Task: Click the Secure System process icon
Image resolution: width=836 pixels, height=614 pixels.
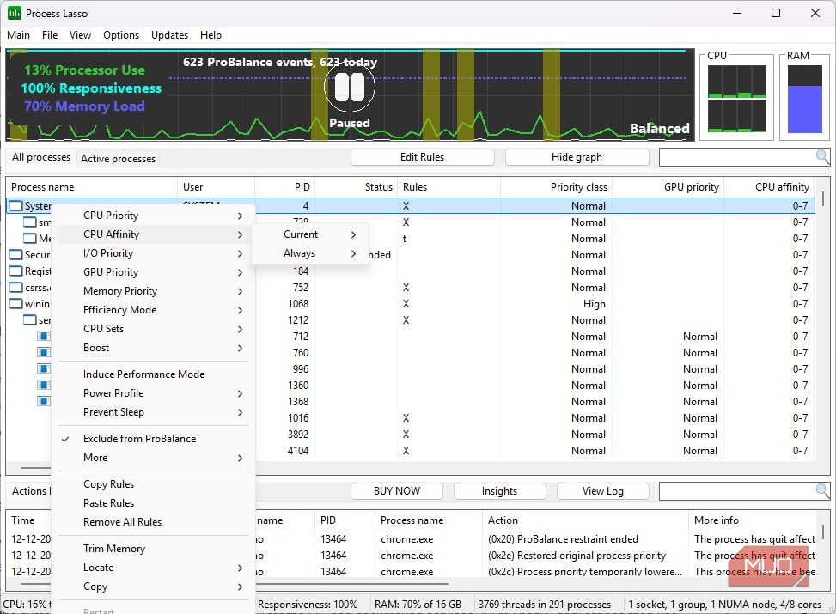Action: 16,255
